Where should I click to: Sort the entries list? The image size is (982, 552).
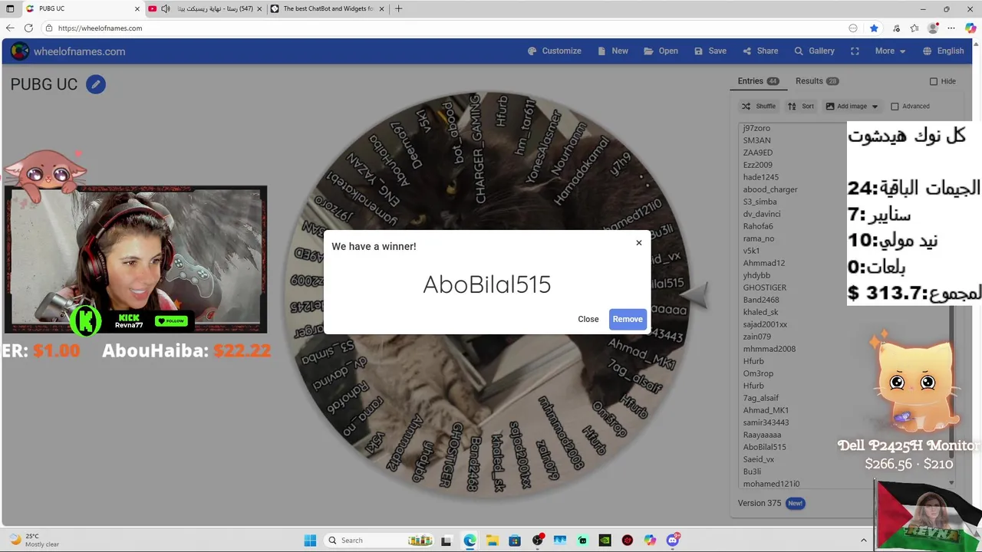point(800,107)
